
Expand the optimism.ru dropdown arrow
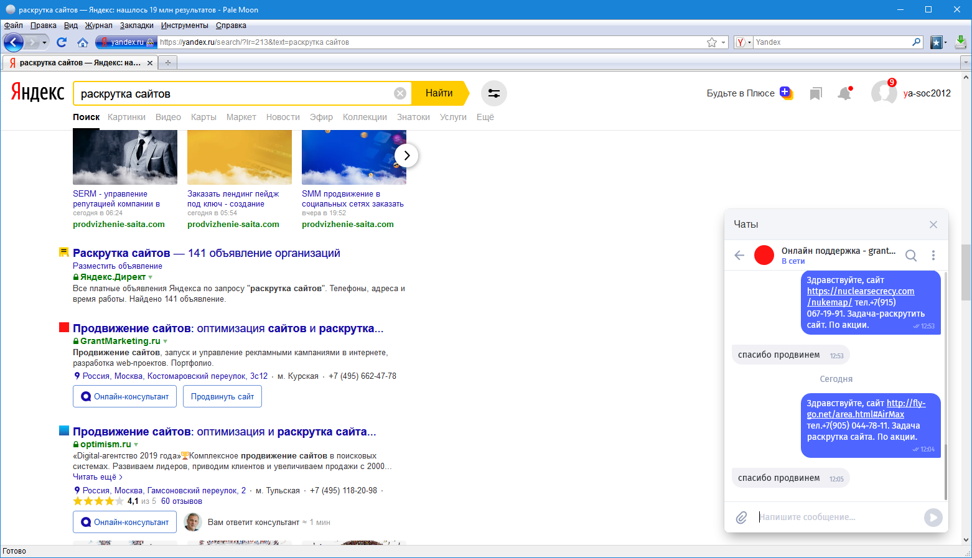[136, 445]
